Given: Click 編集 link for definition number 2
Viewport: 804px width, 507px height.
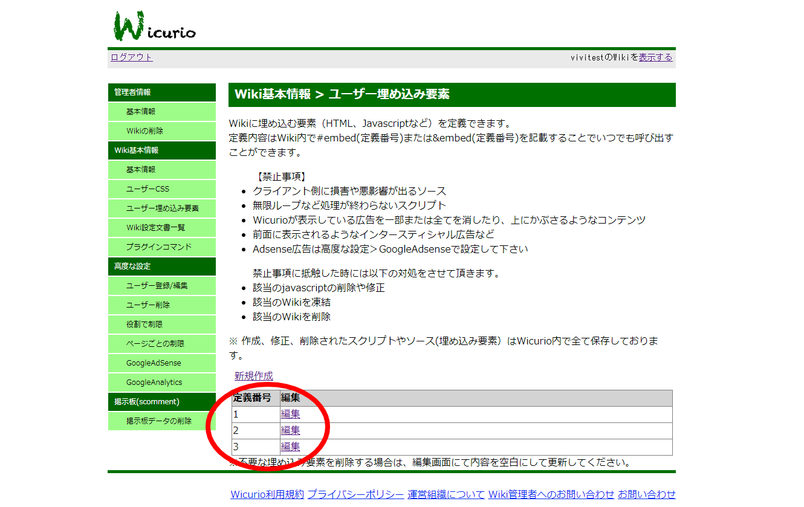Looking at the screenshot, I should tap(290, 430).
